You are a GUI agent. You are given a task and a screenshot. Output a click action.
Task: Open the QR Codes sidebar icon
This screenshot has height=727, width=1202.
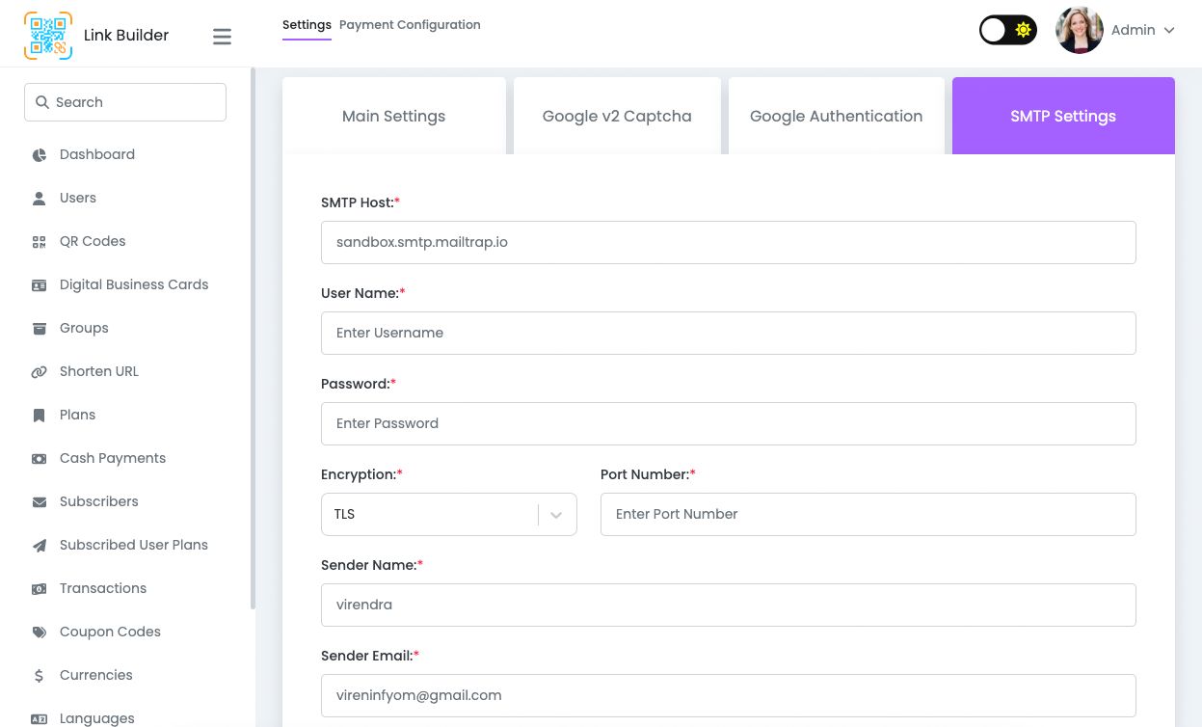(x=40, y=242)
